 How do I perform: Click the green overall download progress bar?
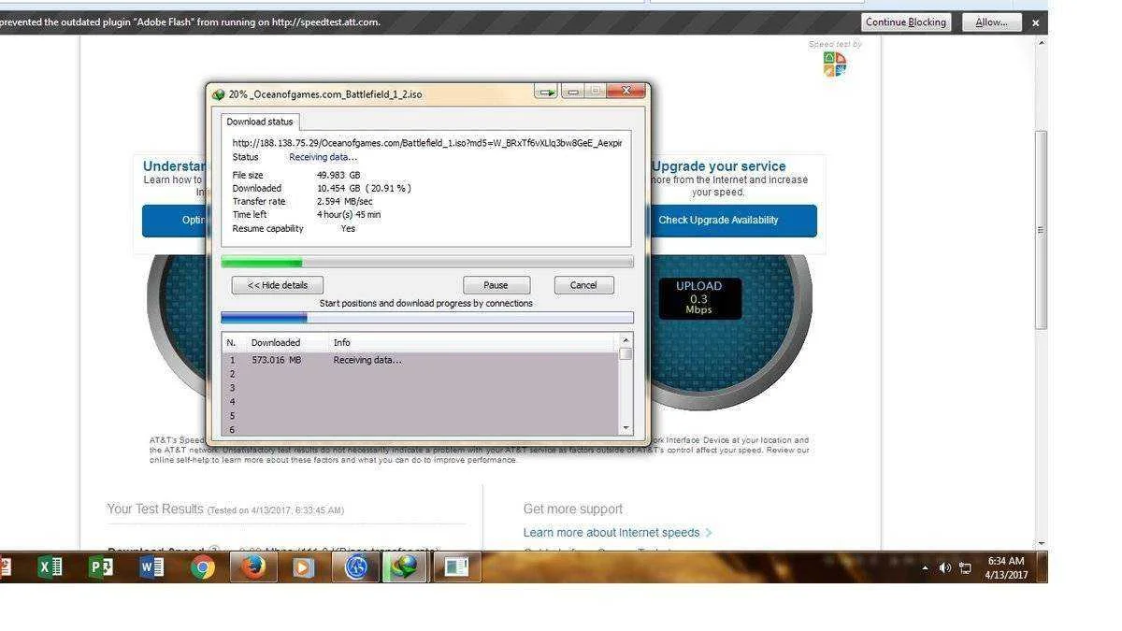coord(427,263)
